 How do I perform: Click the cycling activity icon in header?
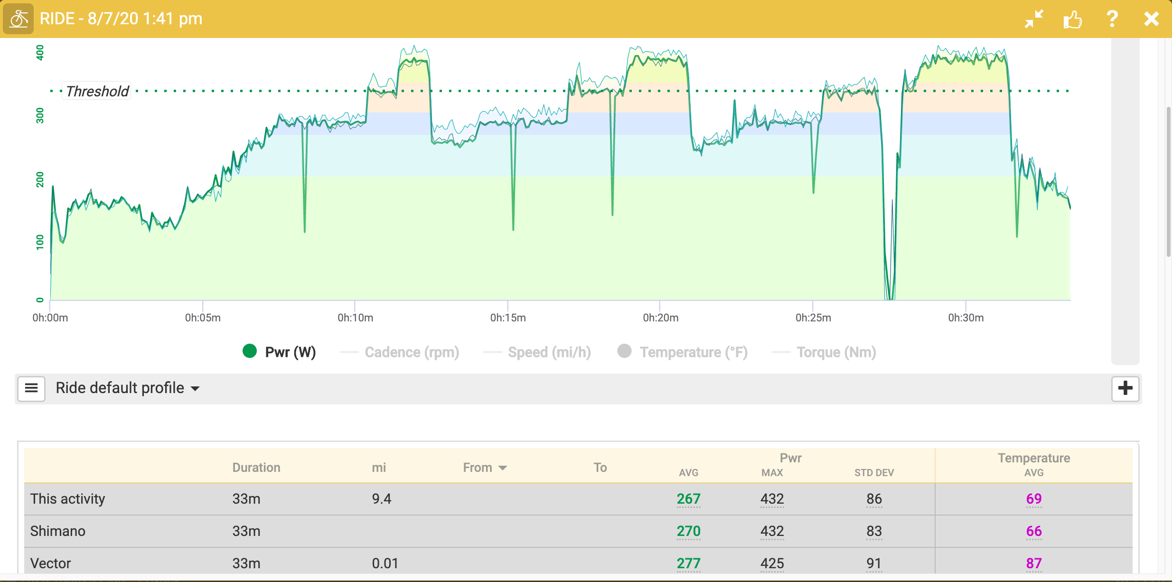(19, 19)
